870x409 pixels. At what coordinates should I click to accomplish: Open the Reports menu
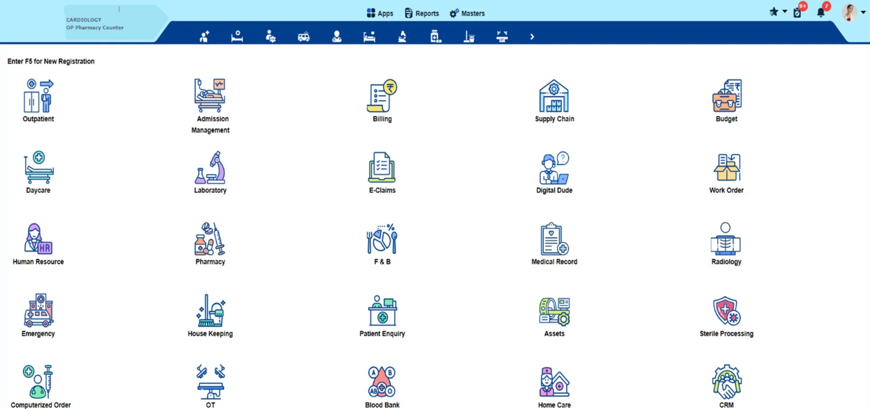tap(421, 13)
